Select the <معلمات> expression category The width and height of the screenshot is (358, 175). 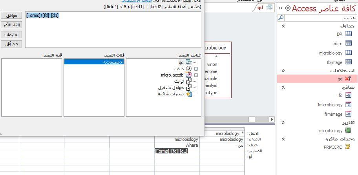click(x=94, y=62)
